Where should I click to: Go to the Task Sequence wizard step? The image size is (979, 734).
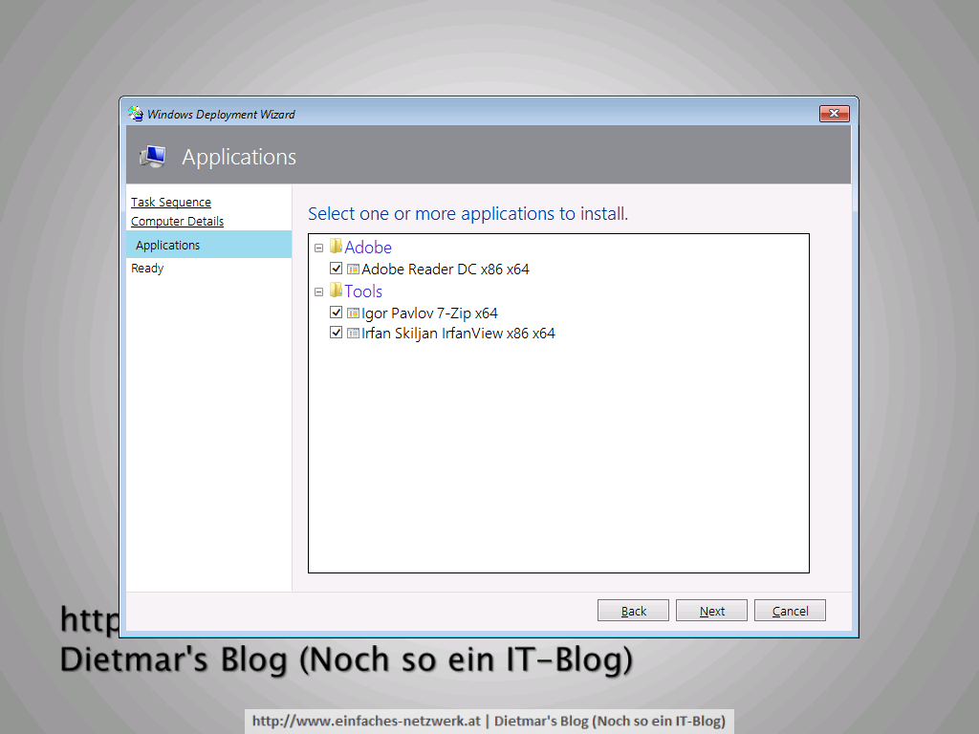171,203
